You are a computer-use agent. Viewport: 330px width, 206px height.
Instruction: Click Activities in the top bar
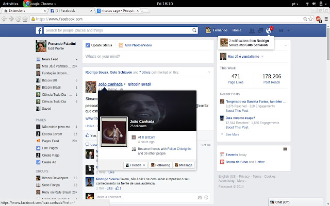pyautogui.click(x=10, y=4)
